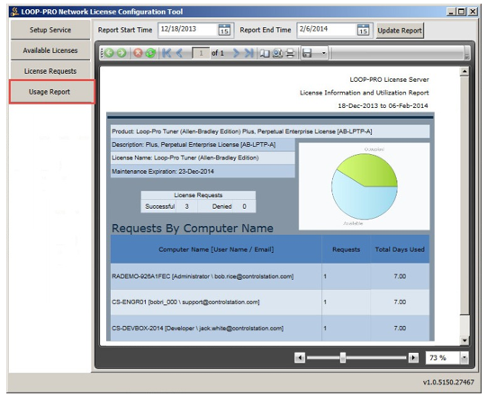Viewport: 487px width, 397px height.
Task: Go to the first report page
Action: coord(167,53)
